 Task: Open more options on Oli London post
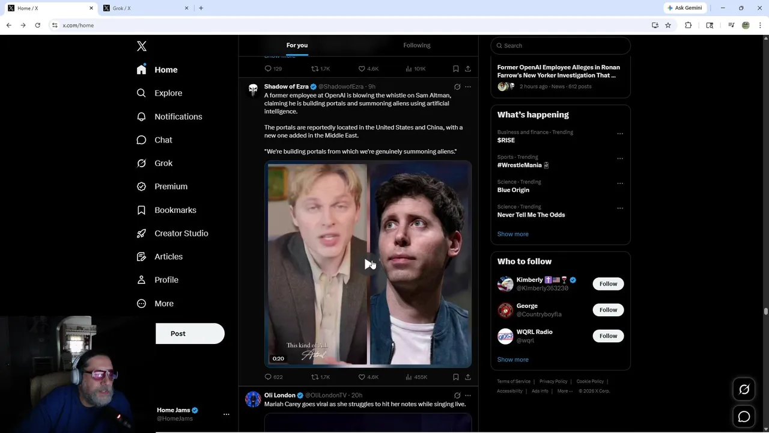pyautogui.click(x=468, y=395)
